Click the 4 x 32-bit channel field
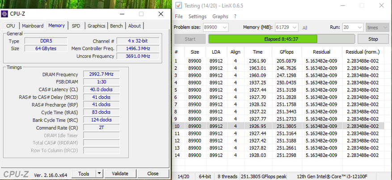392x180 pixels. coord(138,41)
